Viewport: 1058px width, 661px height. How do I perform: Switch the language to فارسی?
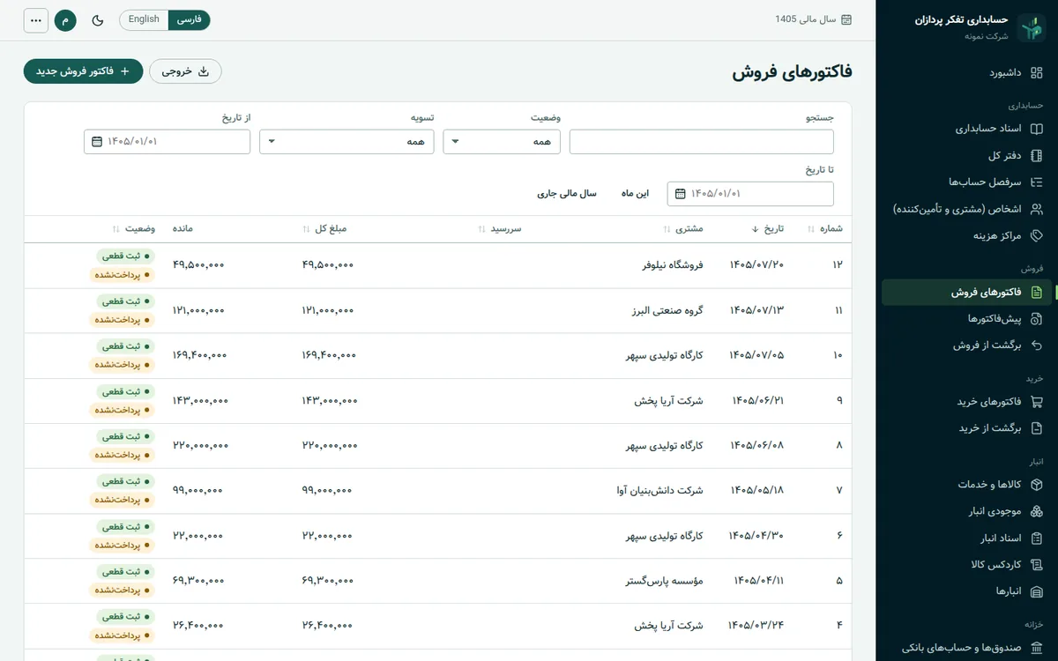(x=189, y=19)
